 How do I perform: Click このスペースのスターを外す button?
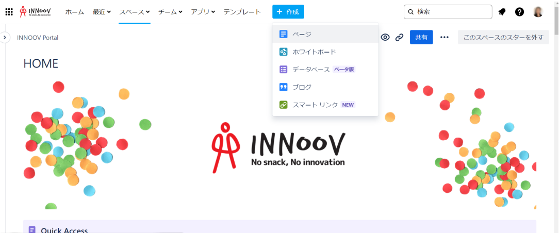(x=503, y=37)
